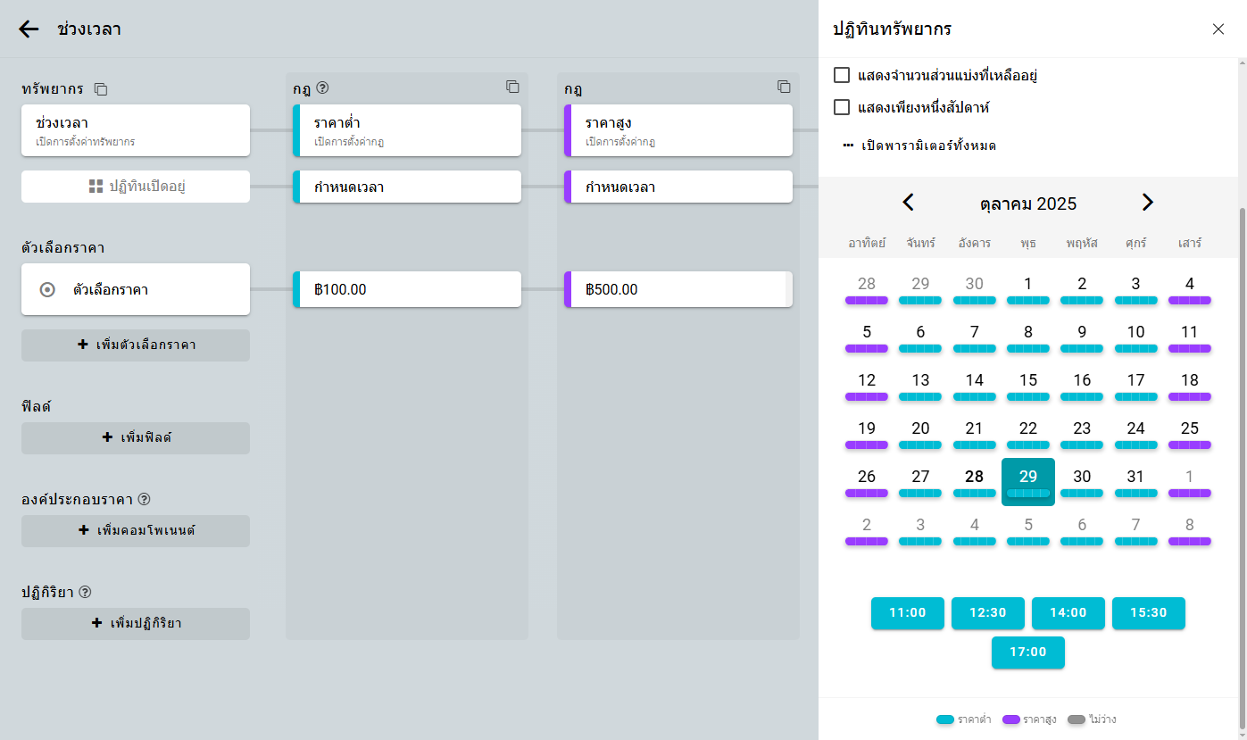
Task: Click the copy icon in ราคาต่ำ rule column
Action: (512, 87)
